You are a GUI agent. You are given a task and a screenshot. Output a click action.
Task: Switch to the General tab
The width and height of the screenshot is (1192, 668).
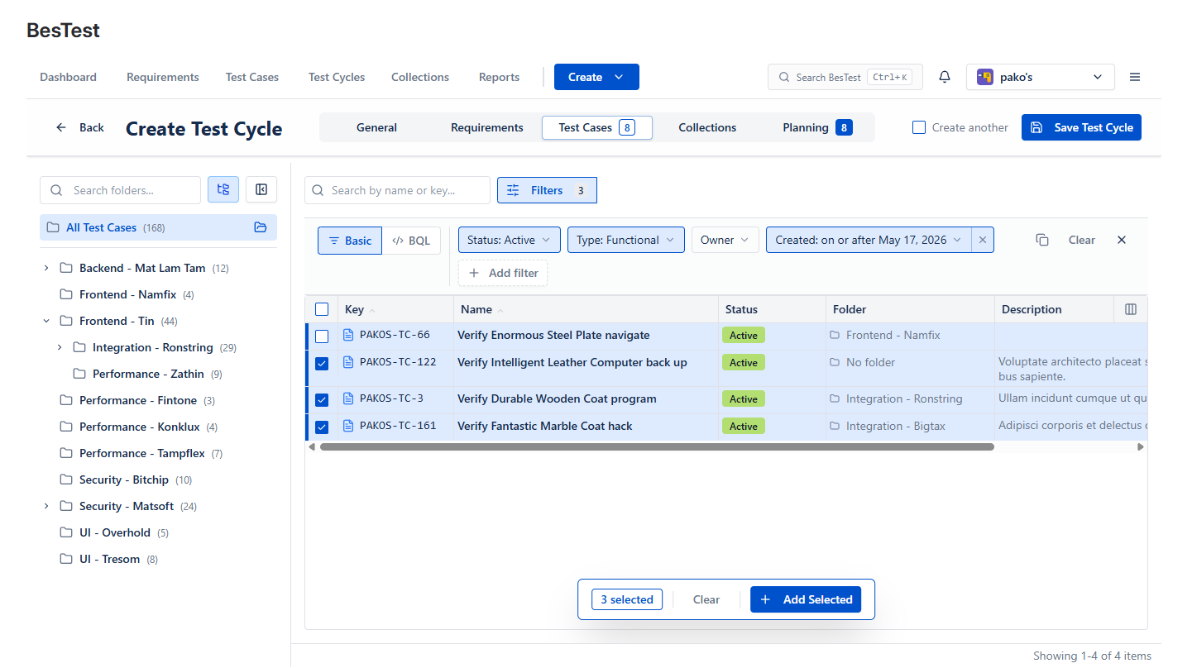[376, 127]
